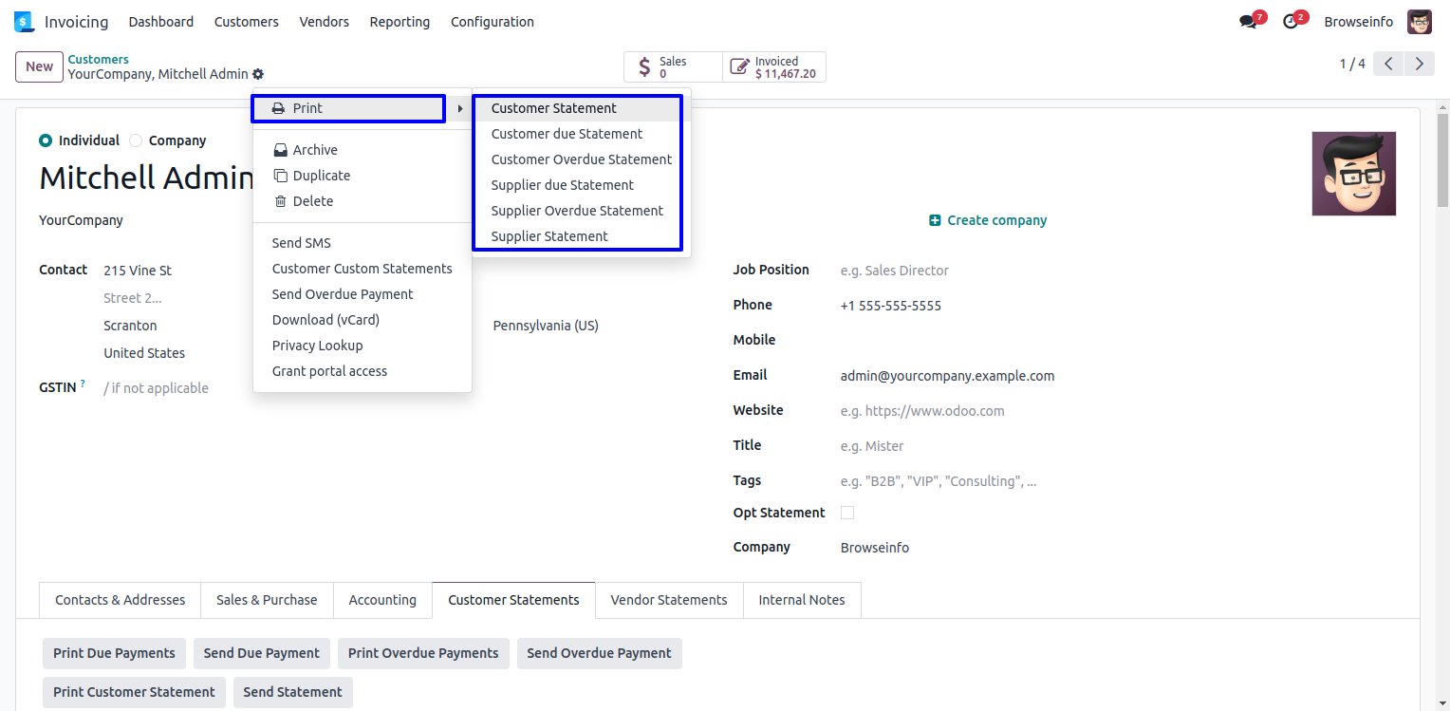
Task: Open the Configuration menu
Action: [x=492, y=22]
